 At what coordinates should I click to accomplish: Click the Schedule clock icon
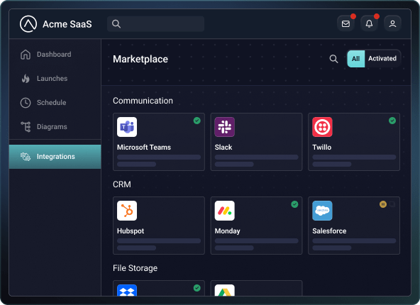[x=26, y=103]
